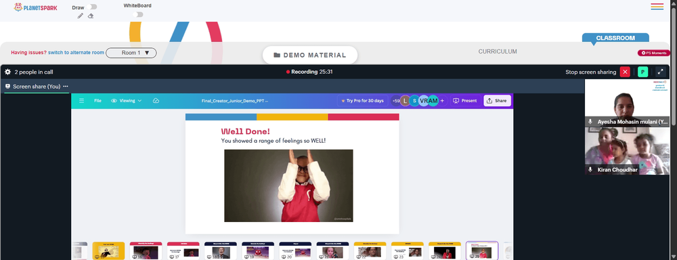Viewport: 677px width, 260px height.
Task: Click the 2 people in call label
Action: [x=34, y=72]
